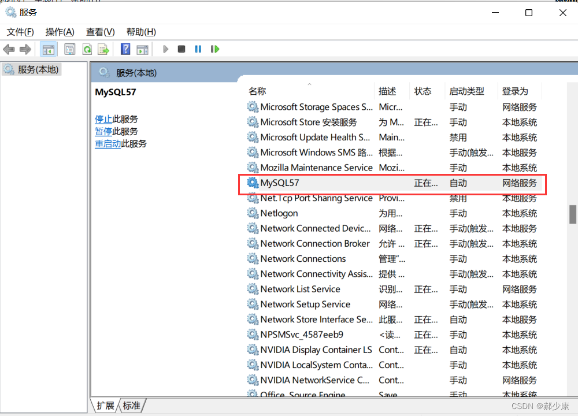Sort by the 登录为 column header

pyautogui.click(x=515, y=91)
